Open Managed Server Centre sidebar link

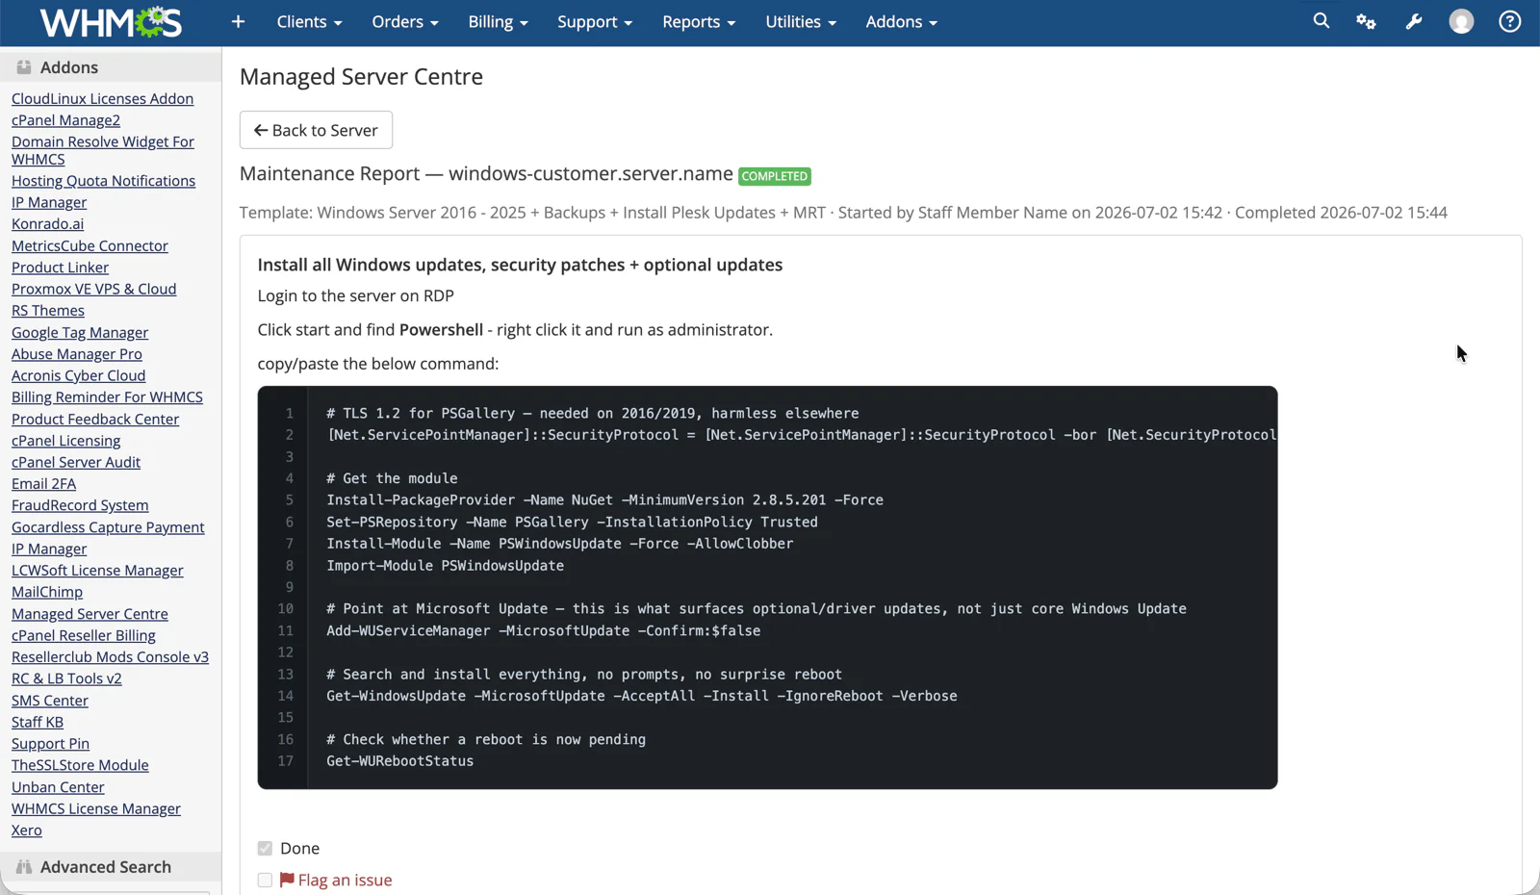click(90, 614)
